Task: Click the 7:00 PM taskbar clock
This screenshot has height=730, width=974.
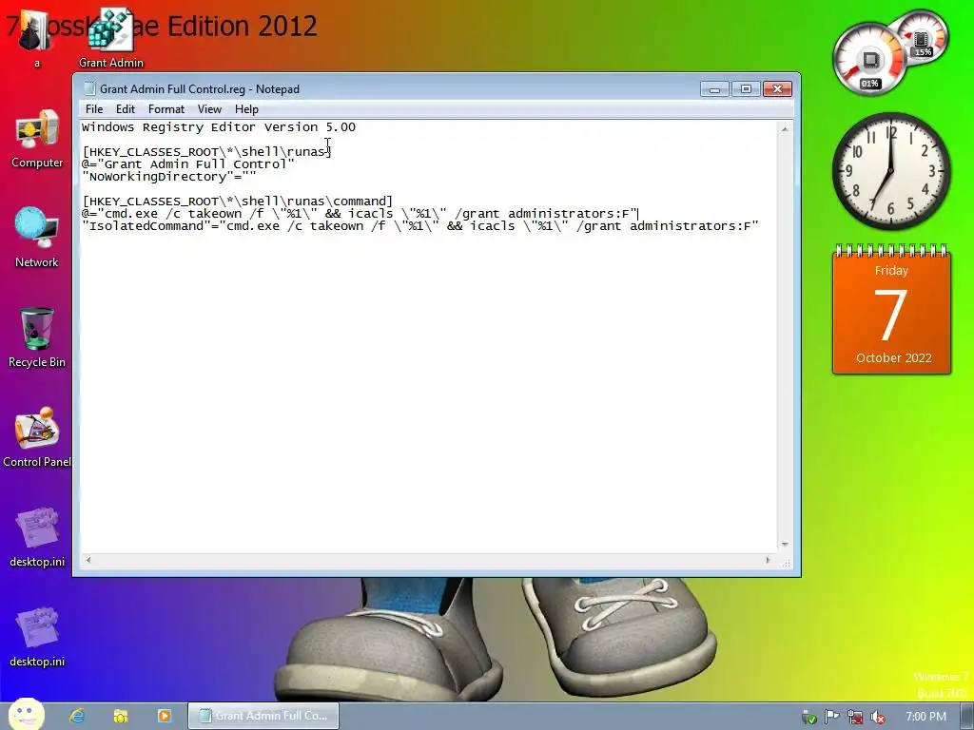Action: tap(925, 717)
